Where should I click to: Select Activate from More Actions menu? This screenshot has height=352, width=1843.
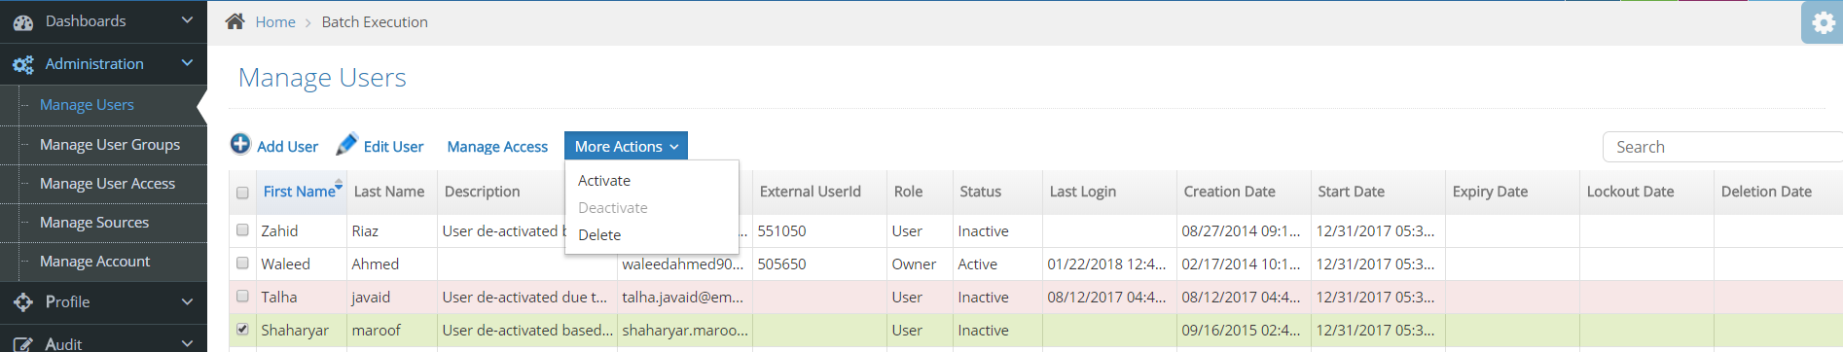(604, 181)
